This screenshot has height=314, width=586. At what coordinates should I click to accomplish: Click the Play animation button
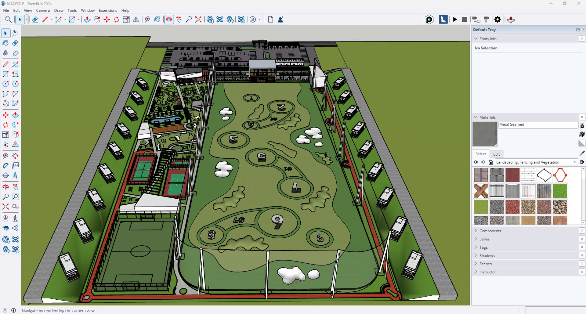(455, 20)
